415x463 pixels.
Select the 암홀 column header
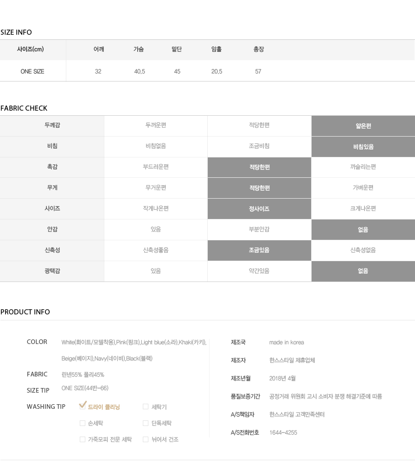pos(217,49)
